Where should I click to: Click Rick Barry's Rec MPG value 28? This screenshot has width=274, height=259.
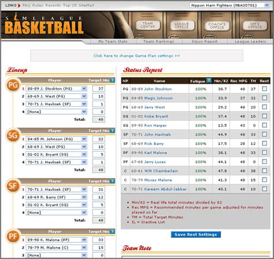click(242, 143)
